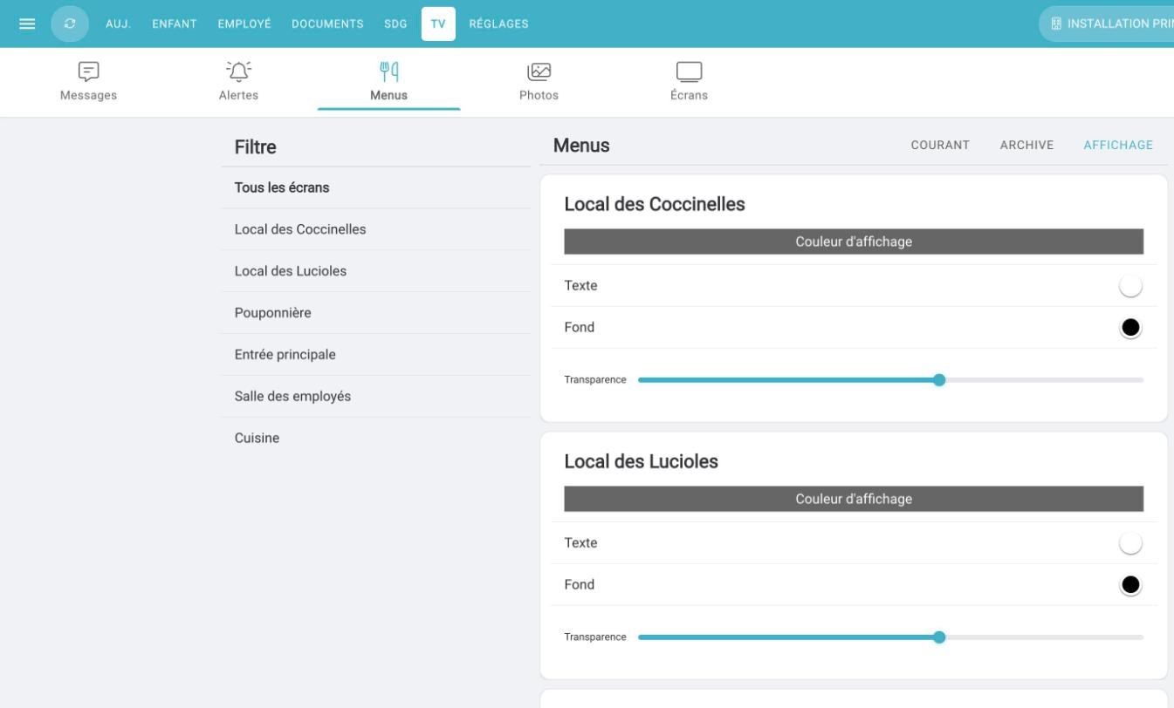This screenshot has height=708, width=1174.
Task: Filter by Pouponnière screen
Action: coord(375,313)
